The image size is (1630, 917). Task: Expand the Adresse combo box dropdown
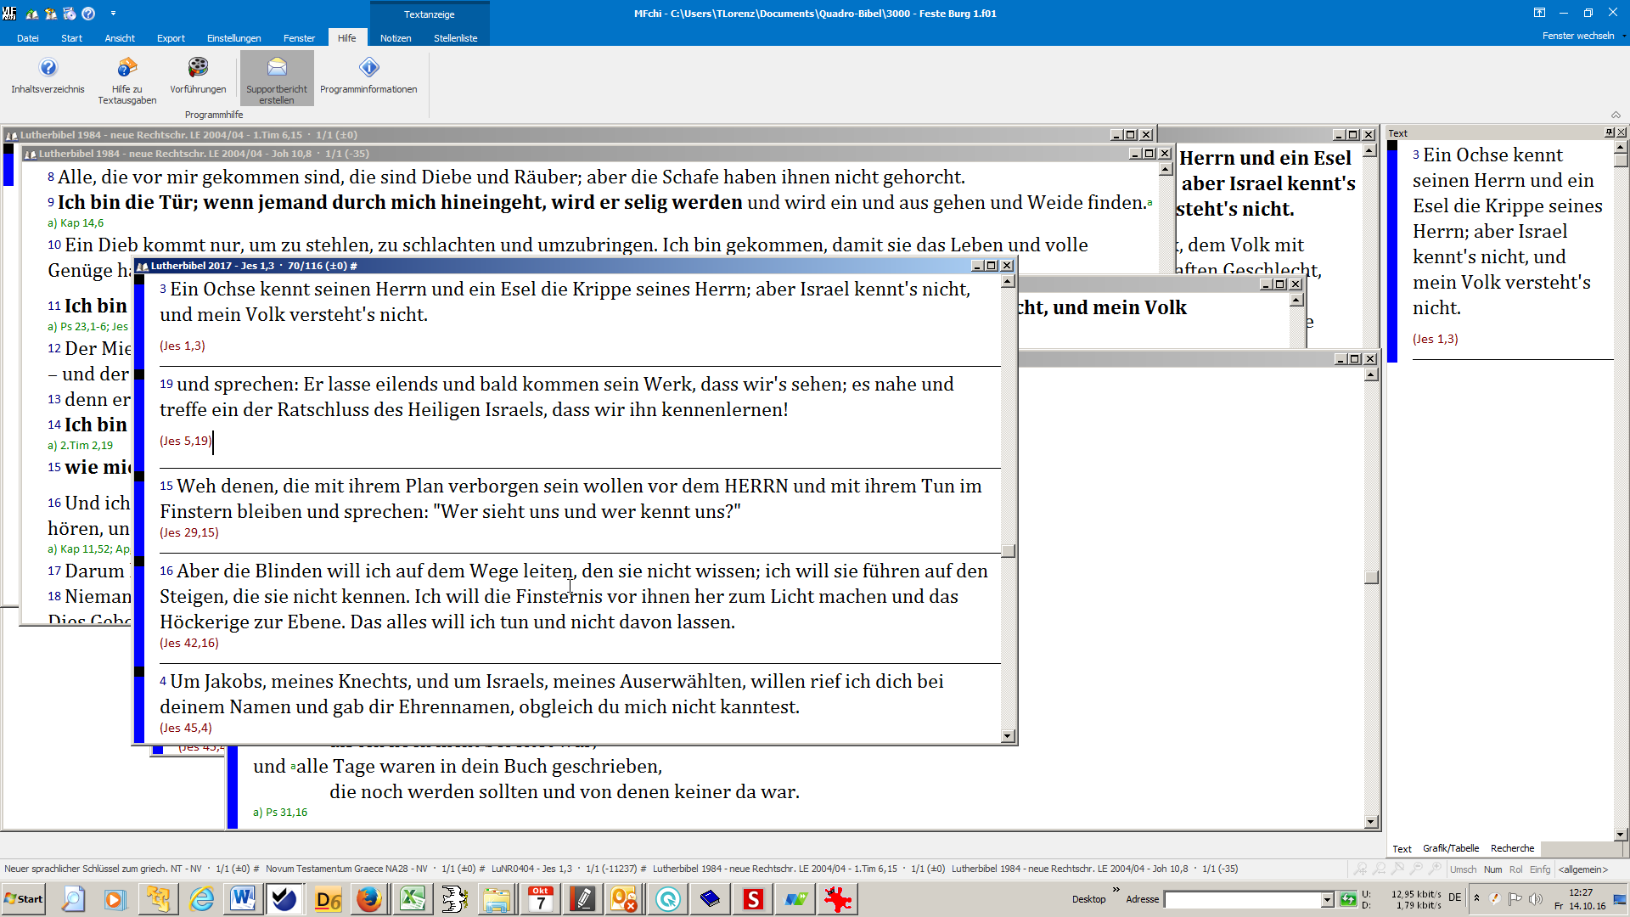coord(1327,900)
